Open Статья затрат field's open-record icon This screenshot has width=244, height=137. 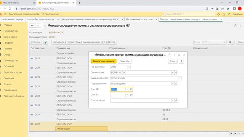176,100
